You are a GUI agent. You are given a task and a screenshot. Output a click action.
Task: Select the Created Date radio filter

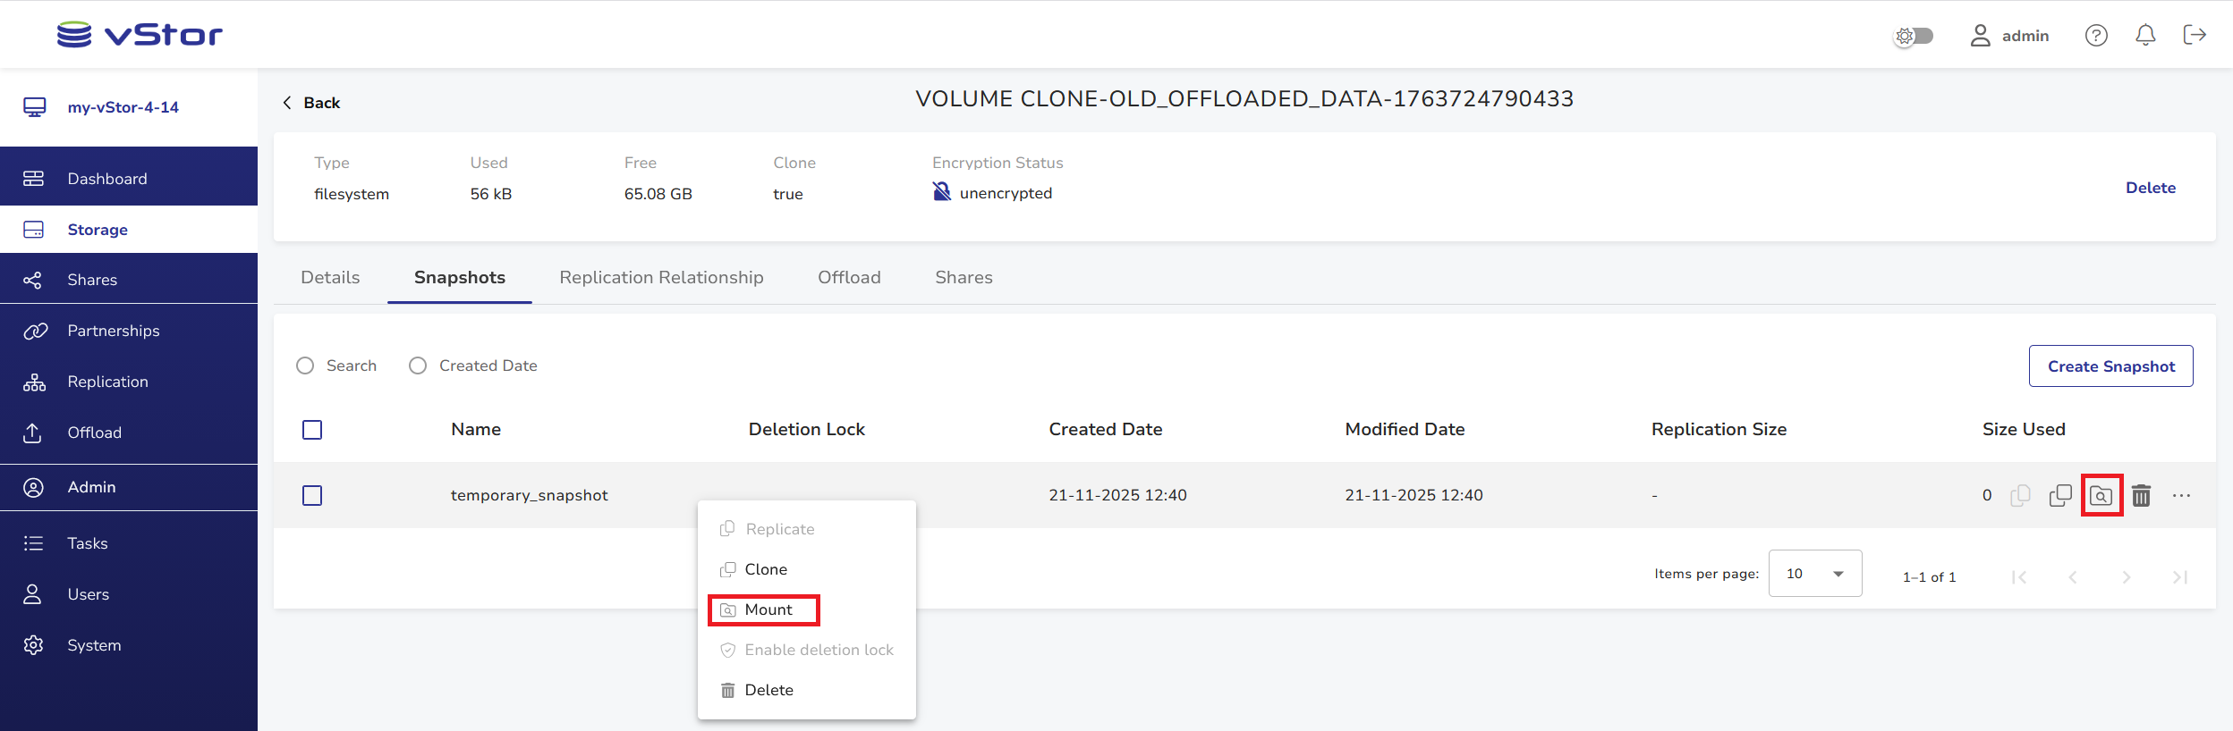point(418,365)
